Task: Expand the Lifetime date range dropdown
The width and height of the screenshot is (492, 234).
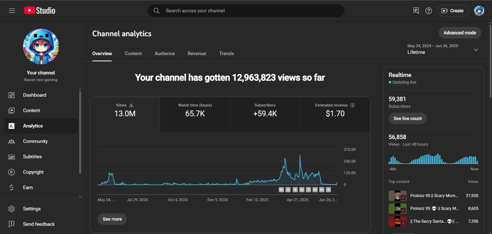Action: (443, 49)
